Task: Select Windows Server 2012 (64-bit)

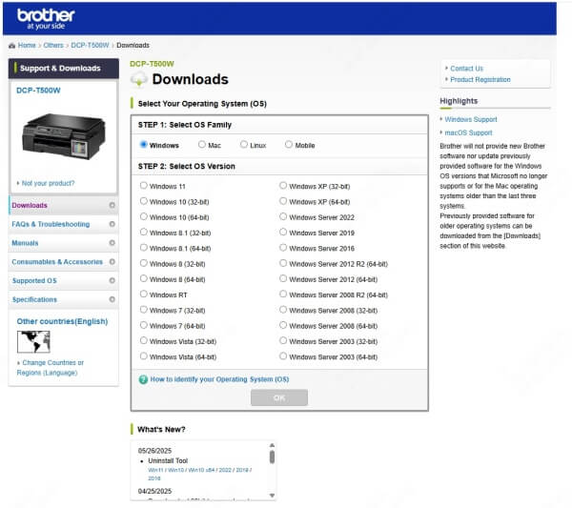Action: click(x=283, y=278)
